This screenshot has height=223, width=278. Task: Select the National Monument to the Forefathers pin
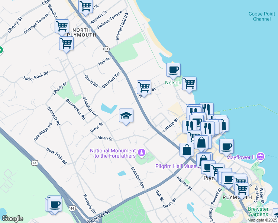click(x=142, y=153)
